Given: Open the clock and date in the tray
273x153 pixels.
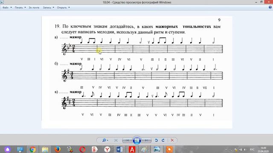Looking at the screenshot, I should pos(263,150).
